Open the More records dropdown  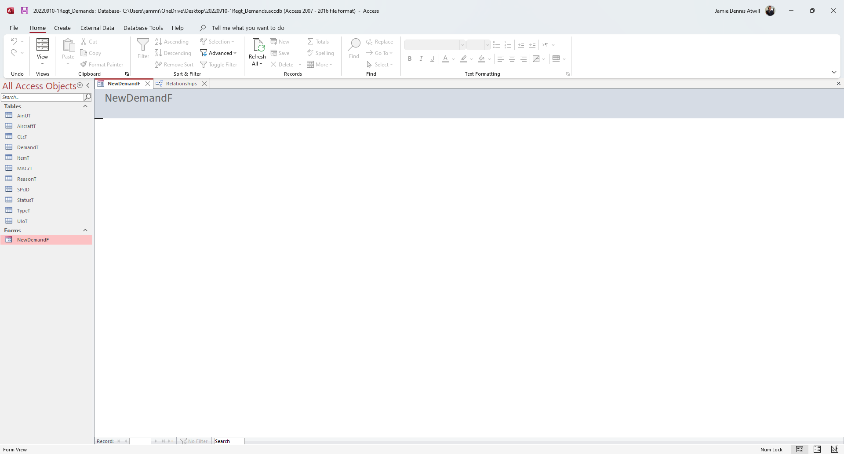click(x=320, y=65)
